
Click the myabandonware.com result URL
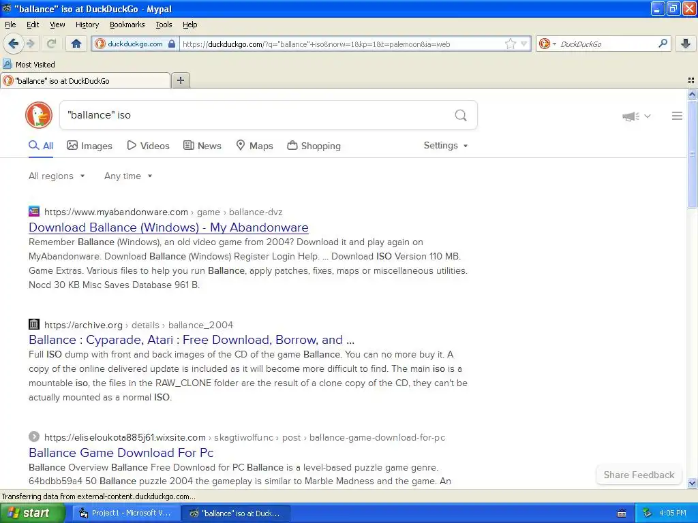click(164, 212)
